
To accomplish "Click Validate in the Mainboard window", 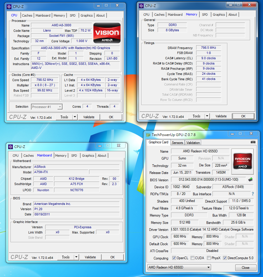I will tap(90, 257).
